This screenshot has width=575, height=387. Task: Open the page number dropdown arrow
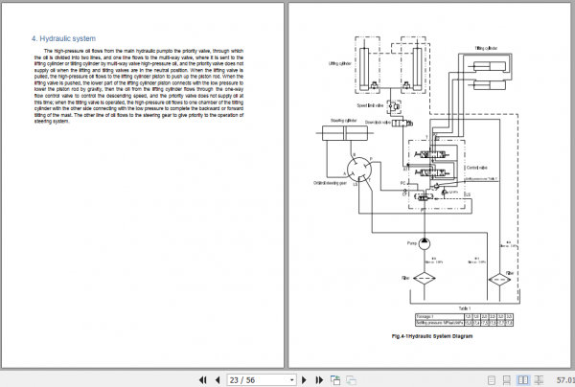click(292, 380)
